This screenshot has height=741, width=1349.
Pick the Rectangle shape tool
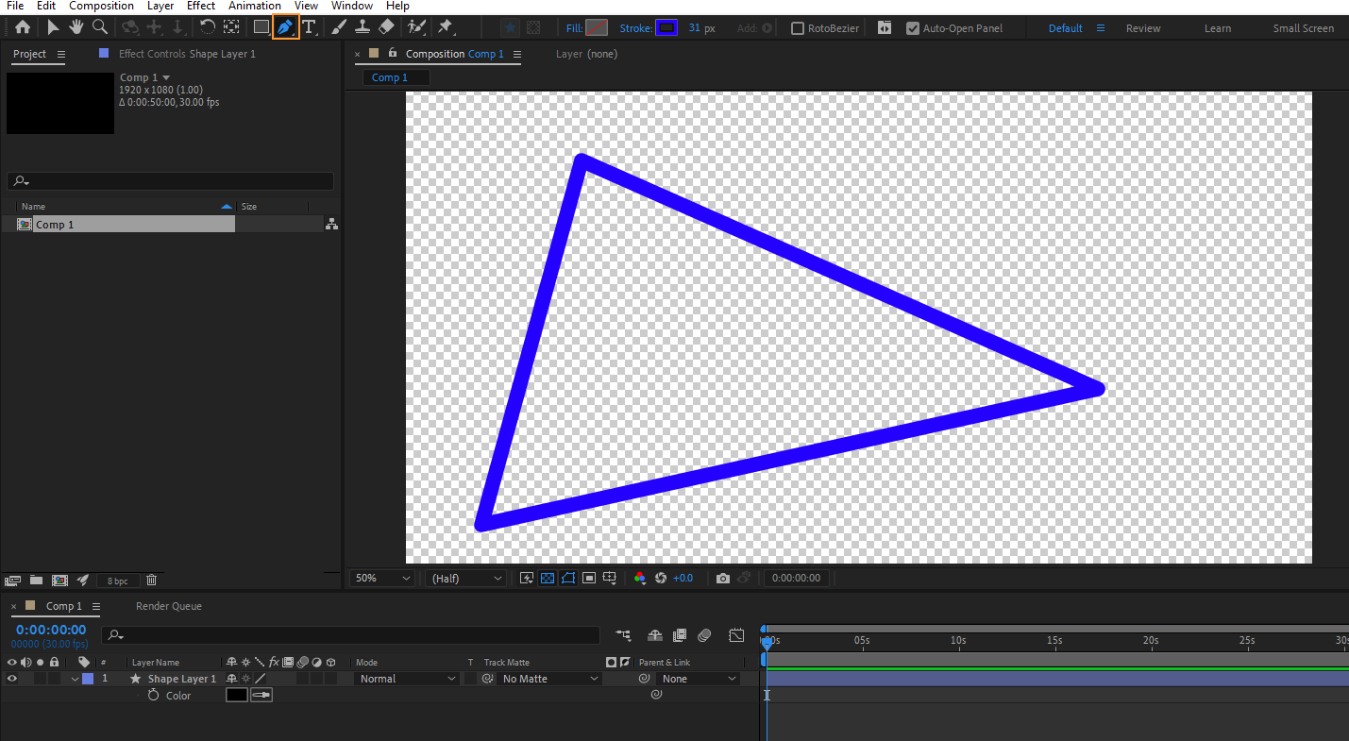click(x=261, y=27)
